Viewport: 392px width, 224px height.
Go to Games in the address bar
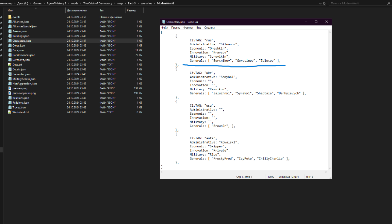pos(38,3)
